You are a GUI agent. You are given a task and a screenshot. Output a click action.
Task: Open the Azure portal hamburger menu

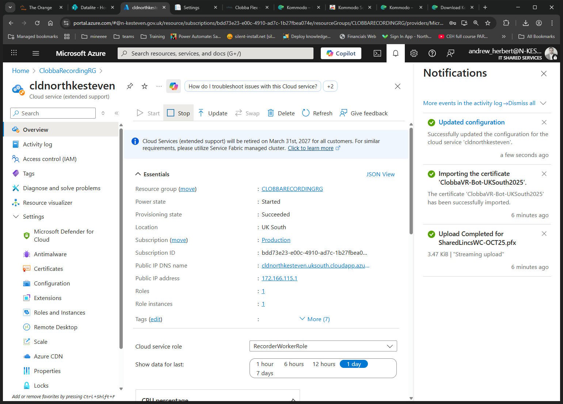[36, 53]
